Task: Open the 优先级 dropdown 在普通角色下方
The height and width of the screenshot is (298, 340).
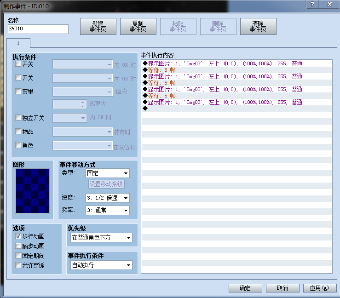Action: (102, 238)
